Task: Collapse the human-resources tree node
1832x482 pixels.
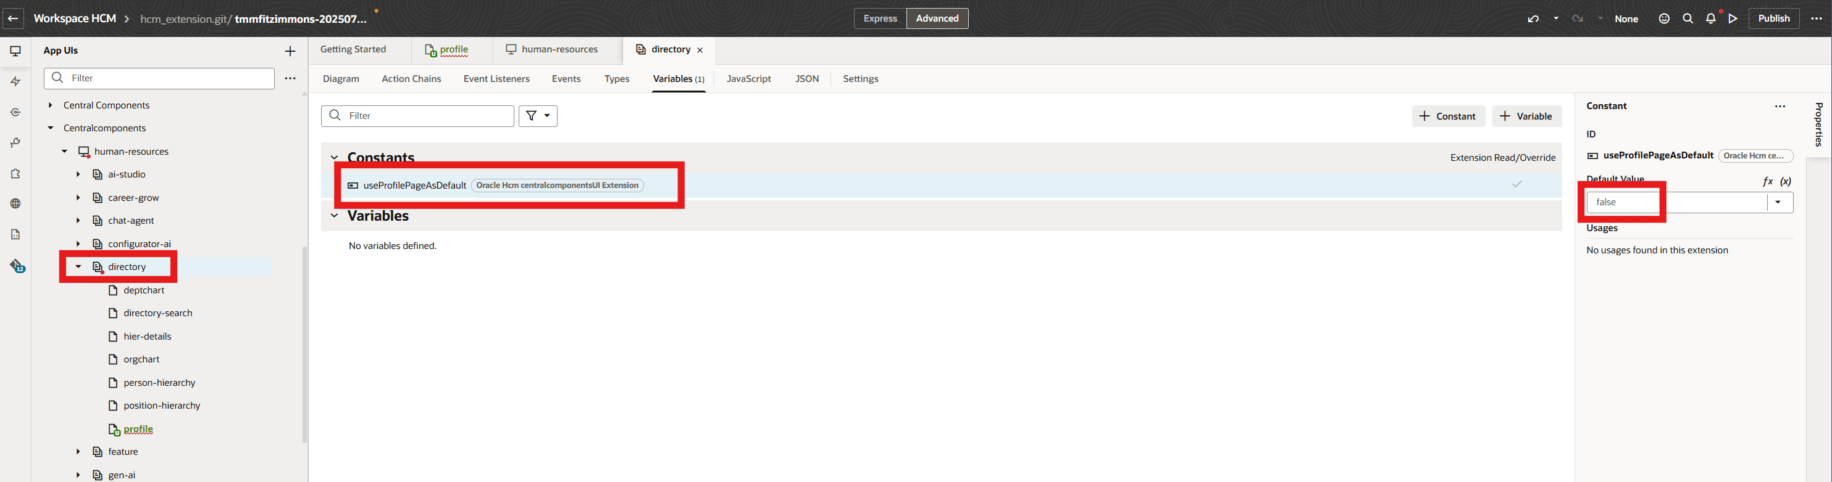Action: [x=65, y=151]
